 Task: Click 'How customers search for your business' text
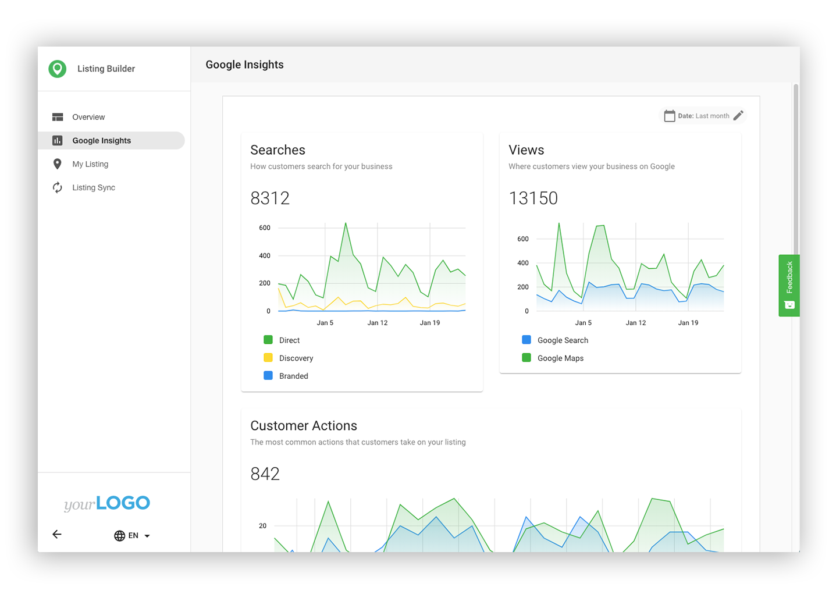click(321, 166)
